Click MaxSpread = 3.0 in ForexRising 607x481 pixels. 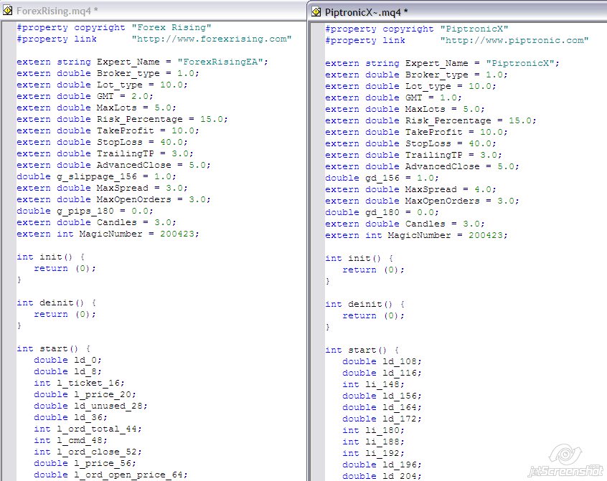[x=102, y=189]
